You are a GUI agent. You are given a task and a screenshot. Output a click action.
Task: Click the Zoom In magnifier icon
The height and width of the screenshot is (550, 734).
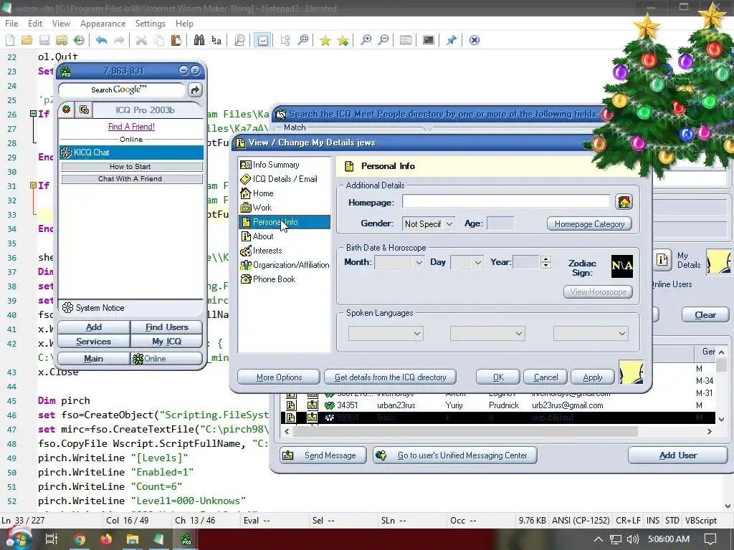[x=366, y=40]
